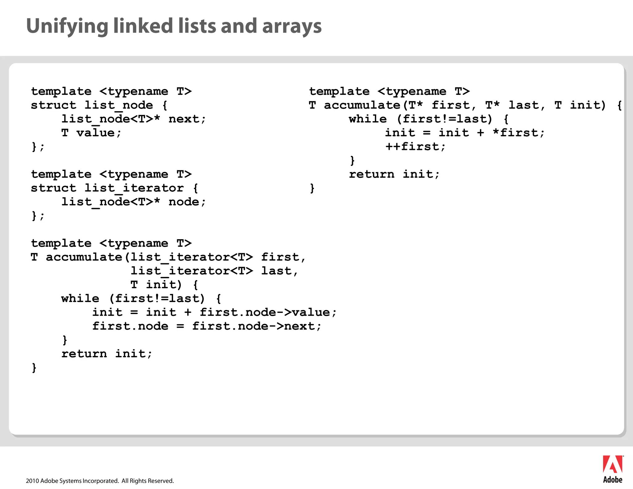This screenshot has width=633, height=489.
Task: Click 'T accumulate(T* first, T* last, T init) {'
Action: pos(465,105)
